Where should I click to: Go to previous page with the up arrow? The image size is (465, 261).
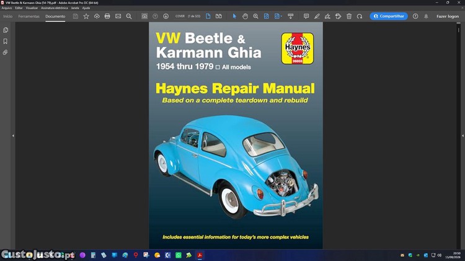tap(155, 16)
